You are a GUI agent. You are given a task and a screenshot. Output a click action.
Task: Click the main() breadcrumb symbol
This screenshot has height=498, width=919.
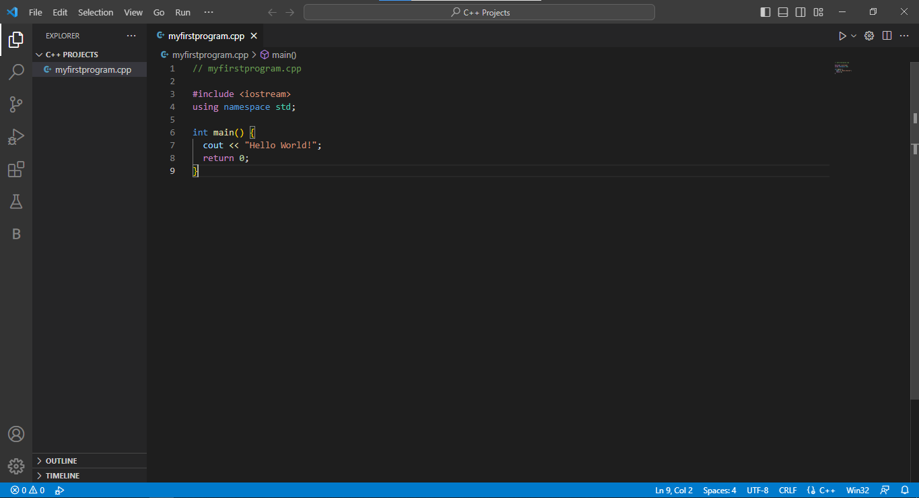284,55
